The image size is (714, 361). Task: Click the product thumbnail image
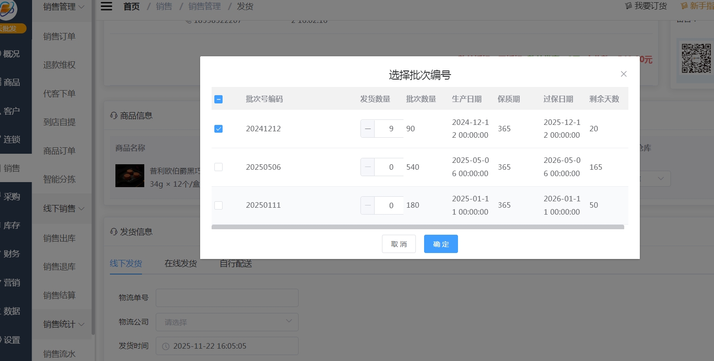pos(130,176)
